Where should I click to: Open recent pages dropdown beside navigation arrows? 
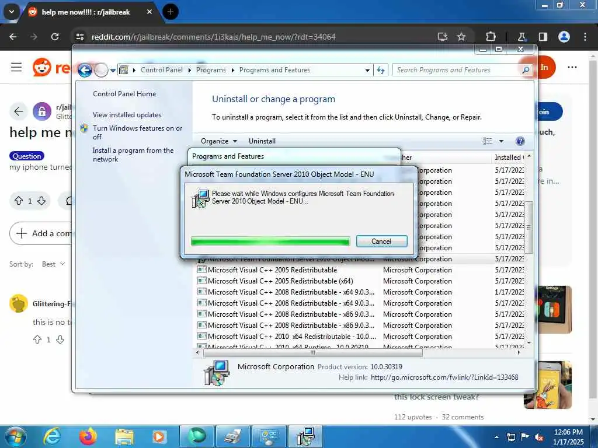(x=113, y=71)
